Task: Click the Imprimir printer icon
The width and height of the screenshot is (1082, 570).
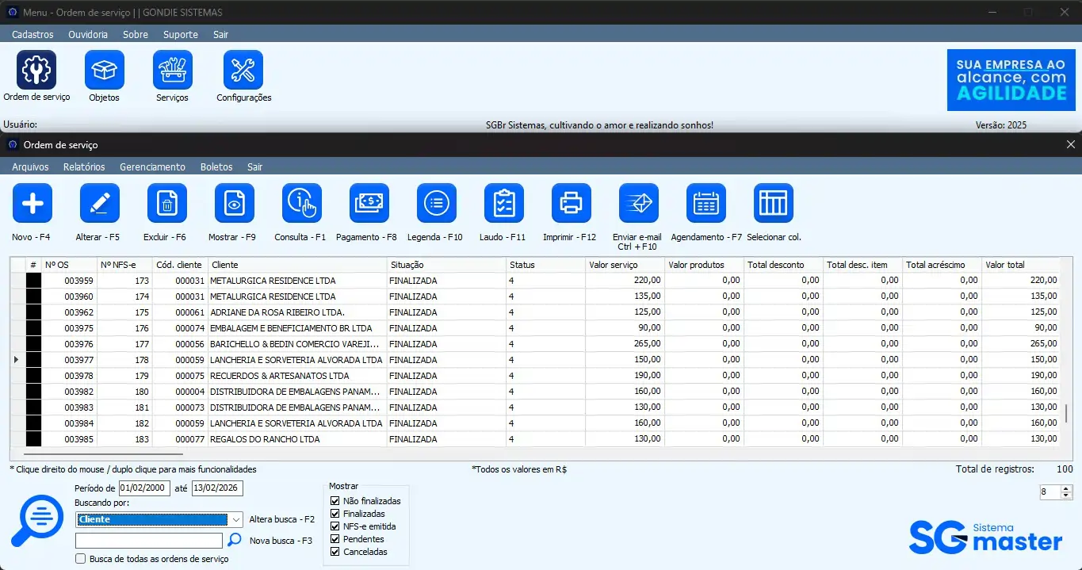Action: 572,204
